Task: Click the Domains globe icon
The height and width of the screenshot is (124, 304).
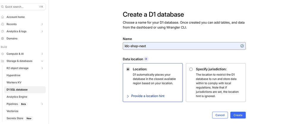Action: pos(2,39)
